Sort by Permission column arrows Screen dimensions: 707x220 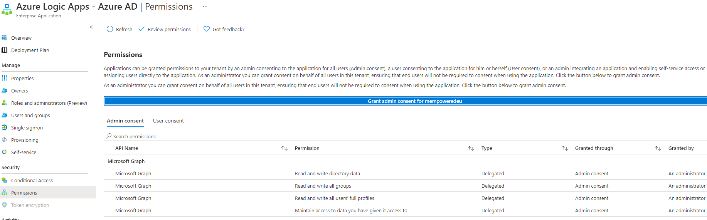(471, 148)
